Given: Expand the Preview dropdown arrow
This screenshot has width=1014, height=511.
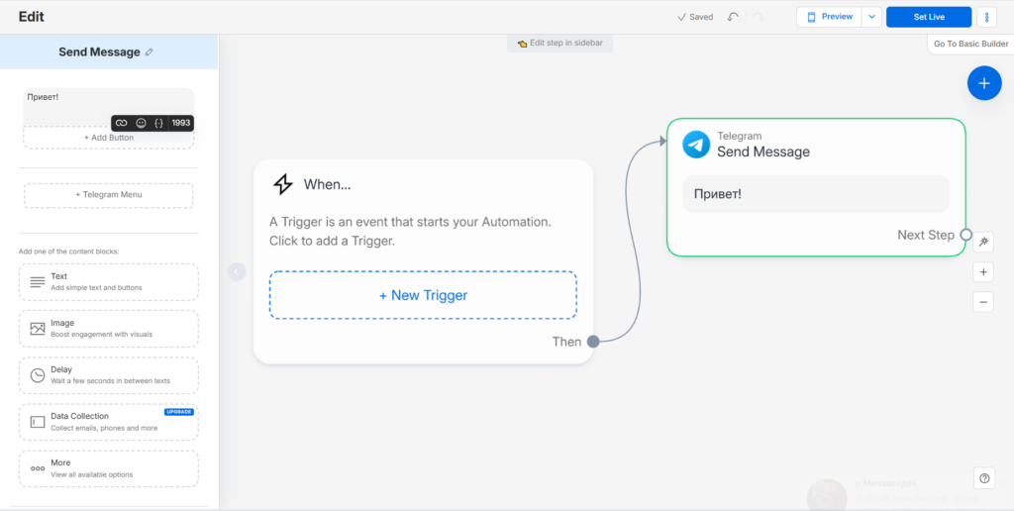Looking at the screenshot, I should point(871,17).
